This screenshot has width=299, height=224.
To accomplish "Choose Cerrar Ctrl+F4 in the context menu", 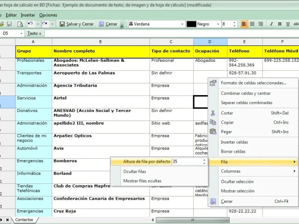I will click(x=253, y=201).
